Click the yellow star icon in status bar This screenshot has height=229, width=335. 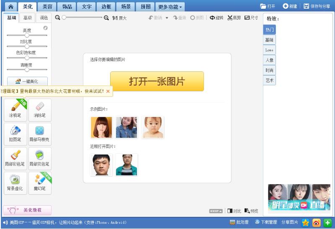(306, 223)
